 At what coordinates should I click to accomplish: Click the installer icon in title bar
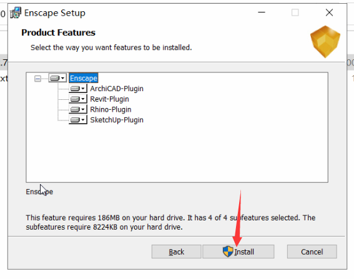pyautogui.click(x=16, y=12)
